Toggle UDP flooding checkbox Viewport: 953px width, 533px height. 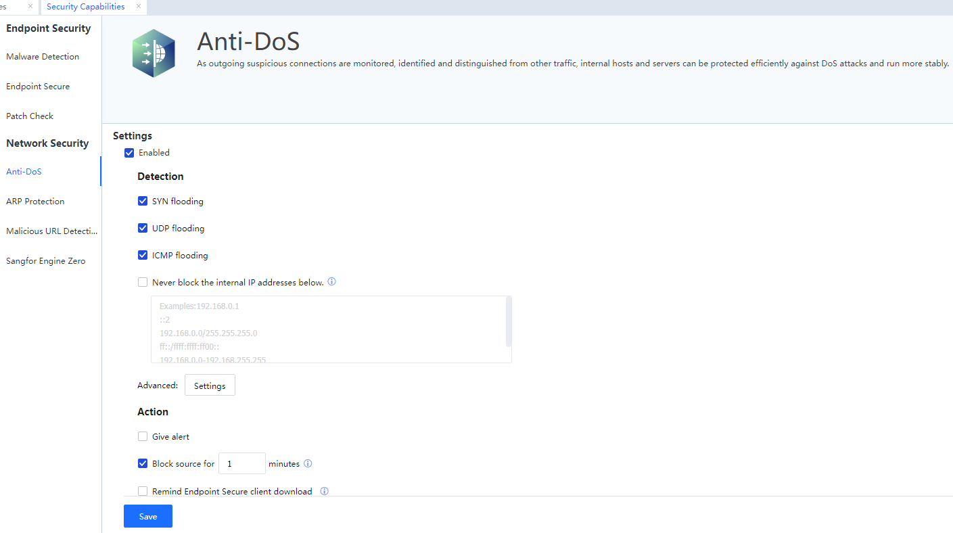143,228
